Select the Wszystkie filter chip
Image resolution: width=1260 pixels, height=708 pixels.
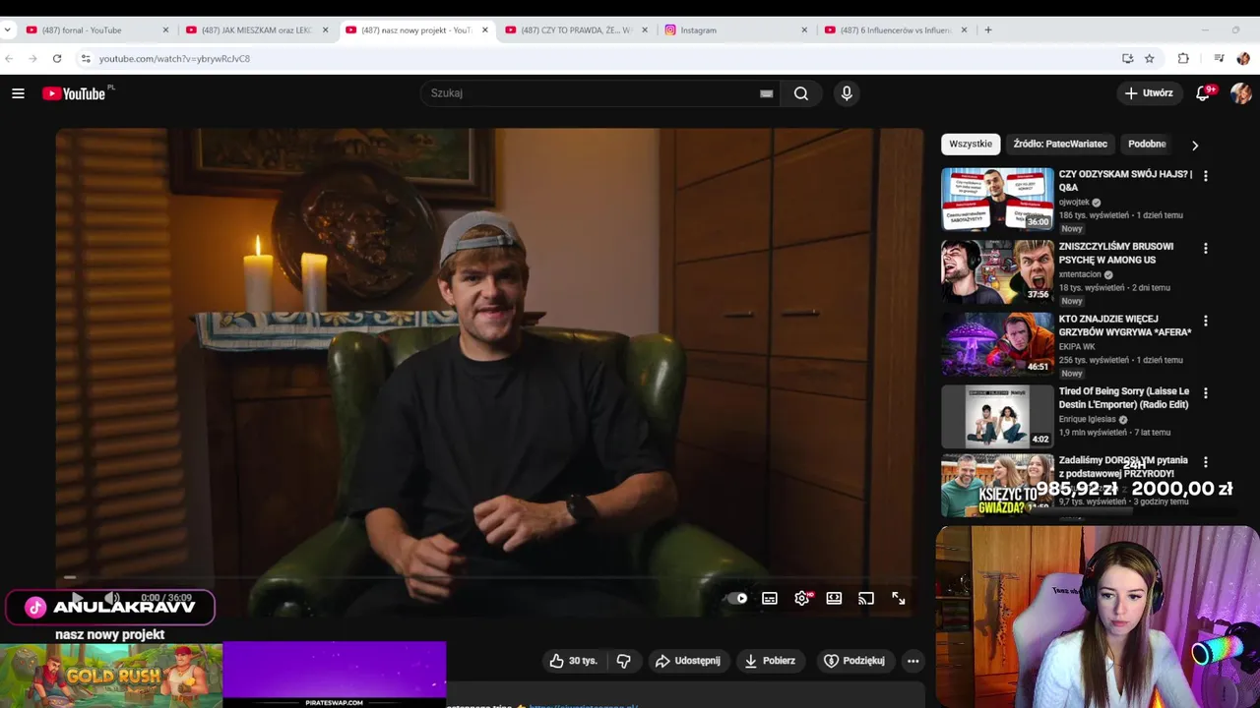pos(971,144)
